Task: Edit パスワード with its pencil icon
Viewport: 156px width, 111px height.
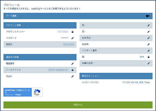Action: click(x=73, y=38)
